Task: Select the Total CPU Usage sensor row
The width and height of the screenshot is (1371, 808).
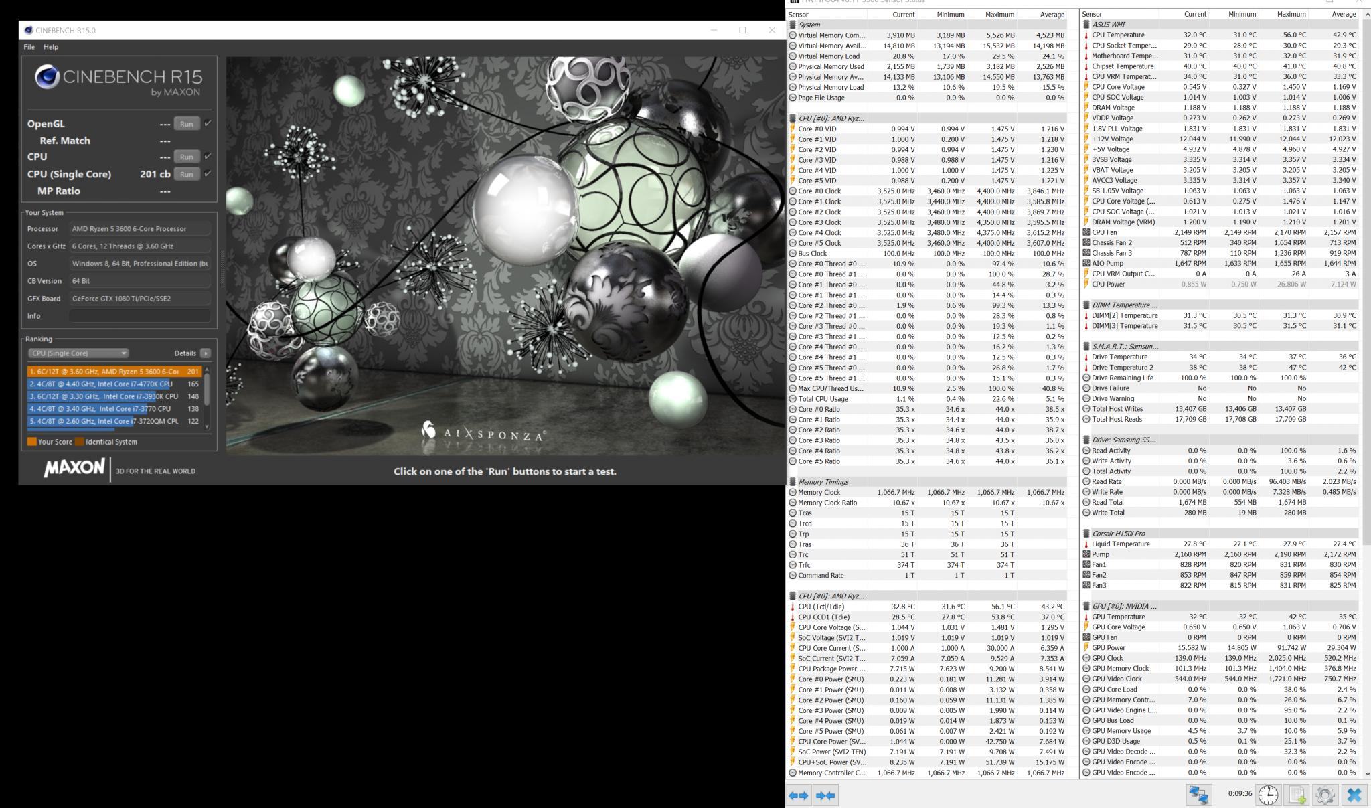Action: [926, 399]
